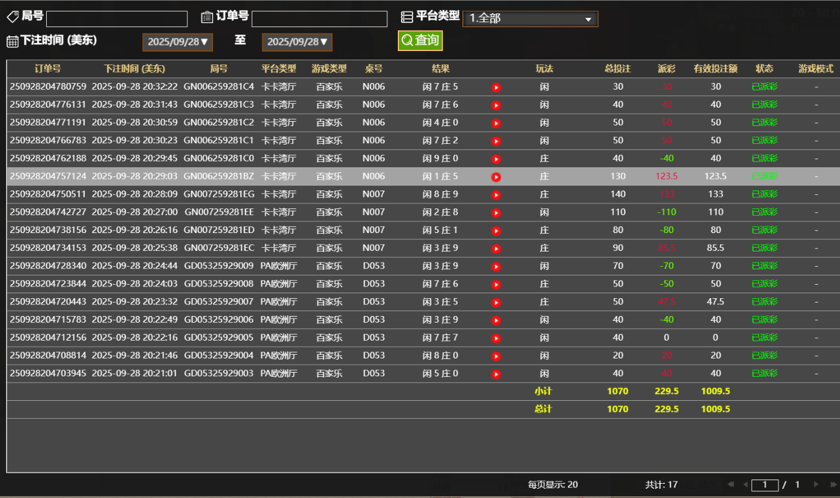Click the 查询 search button

click(x=419, y=41)
